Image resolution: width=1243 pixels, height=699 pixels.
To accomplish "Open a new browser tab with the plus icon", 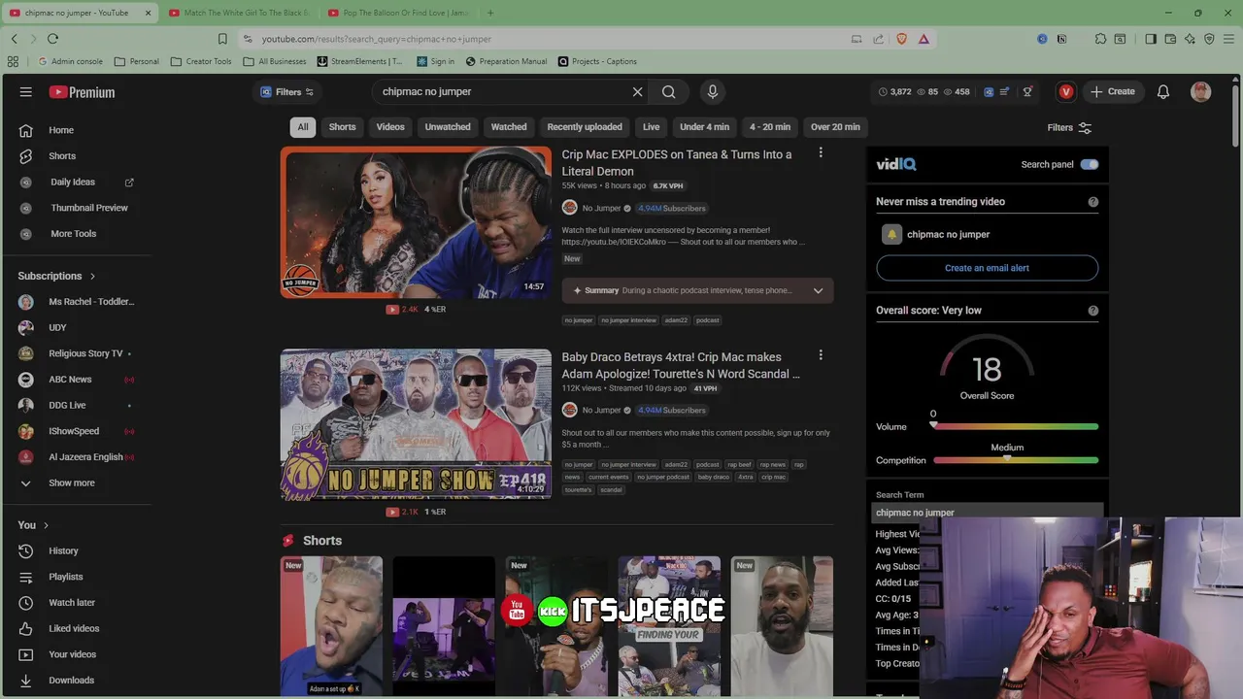I will click(490, 13).
